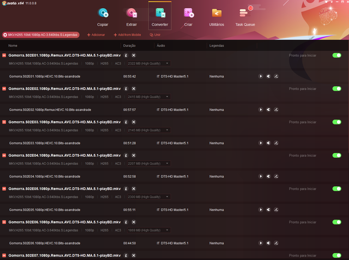Show info for Gomorra.S02E05 file
The height and width of the screenshot is (260, 349).
pyautogui.click(x=126, y=188)
